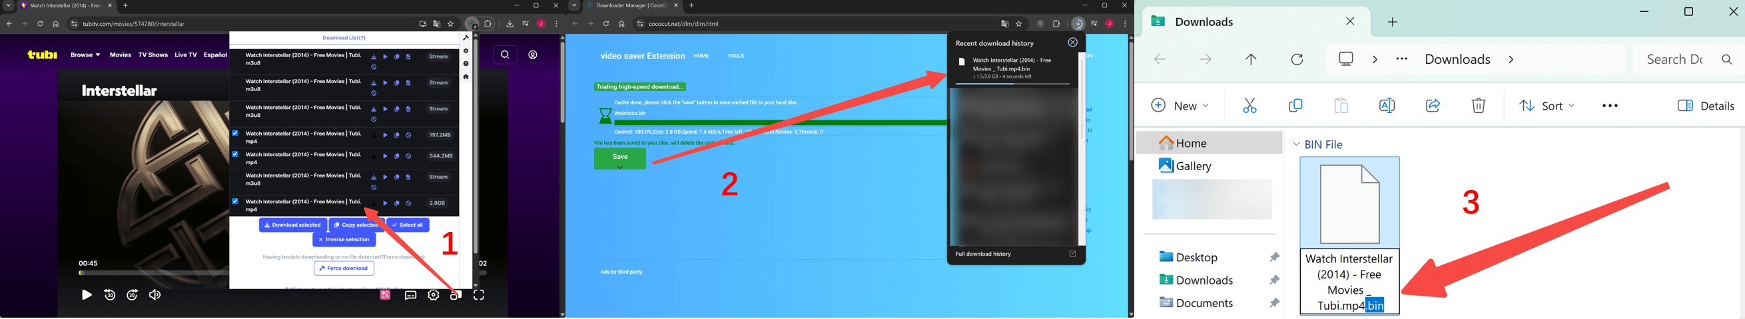The image size is (1745, 319).
Task: Play the first m3u8 stream entry
Action: [x=385, y=57]
